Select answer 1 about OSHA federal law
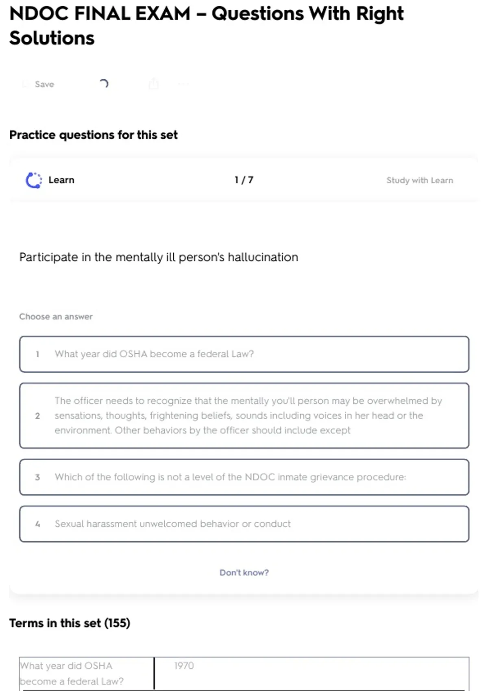The height and width of the screenshot is (691, 488). [x=244, y=354]
